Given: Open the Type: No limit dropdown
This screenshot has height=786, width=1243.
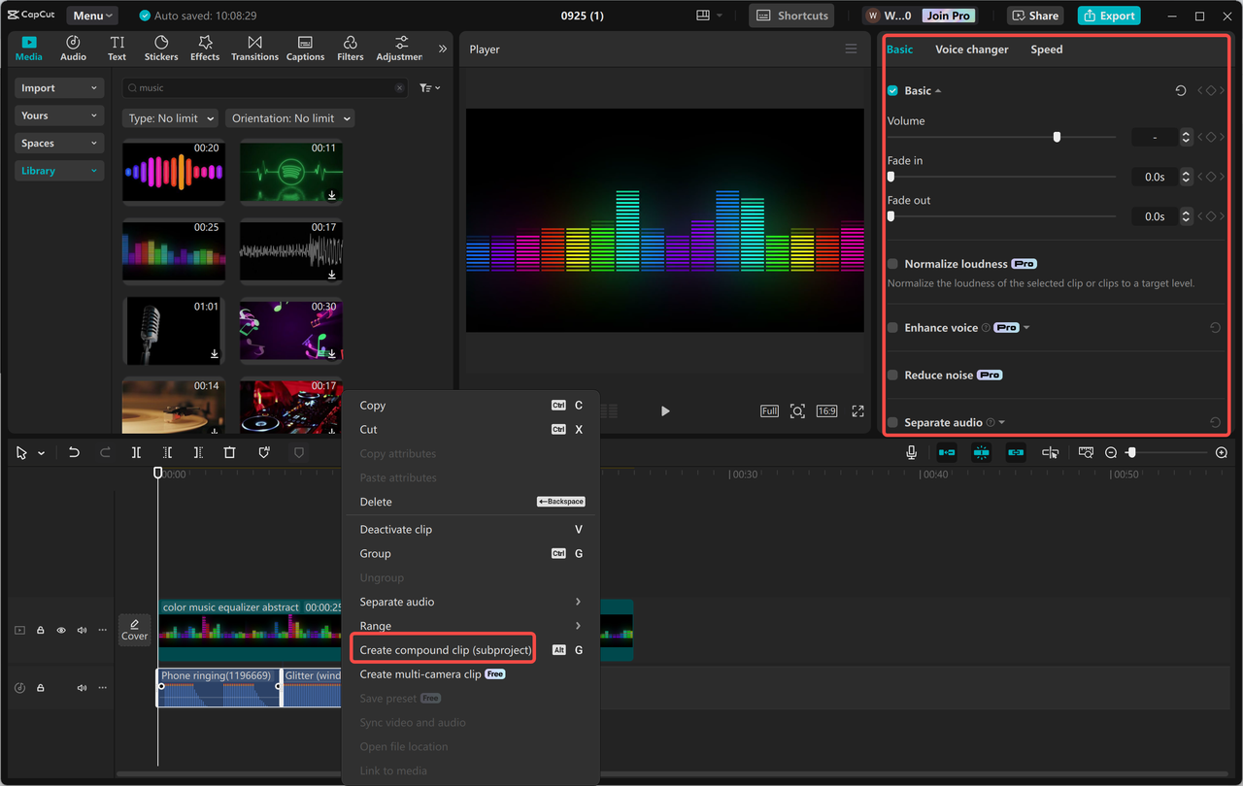Looking at the screenshot, I should tap(170, 117).
